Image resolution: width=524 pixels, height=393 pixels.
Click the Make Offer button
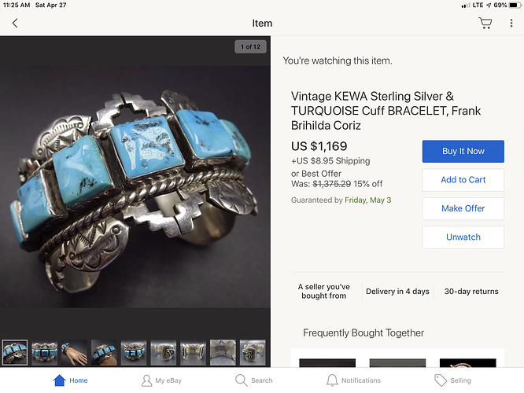(463, 209)
